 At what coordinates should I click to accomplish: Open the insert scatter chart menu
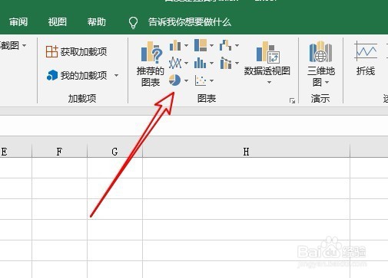point(204,80)
